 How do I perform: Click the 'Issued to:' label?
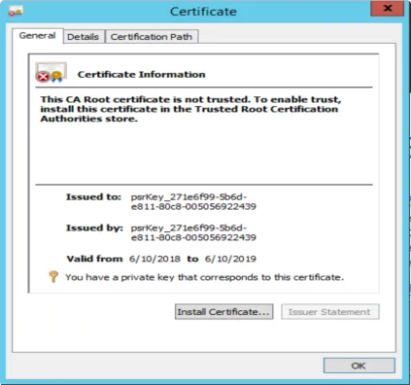pyautogui.click(x=93, y=196)
